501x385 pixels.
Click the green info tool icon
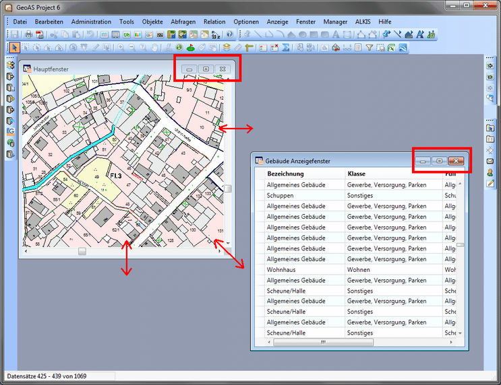coord(179,48)
